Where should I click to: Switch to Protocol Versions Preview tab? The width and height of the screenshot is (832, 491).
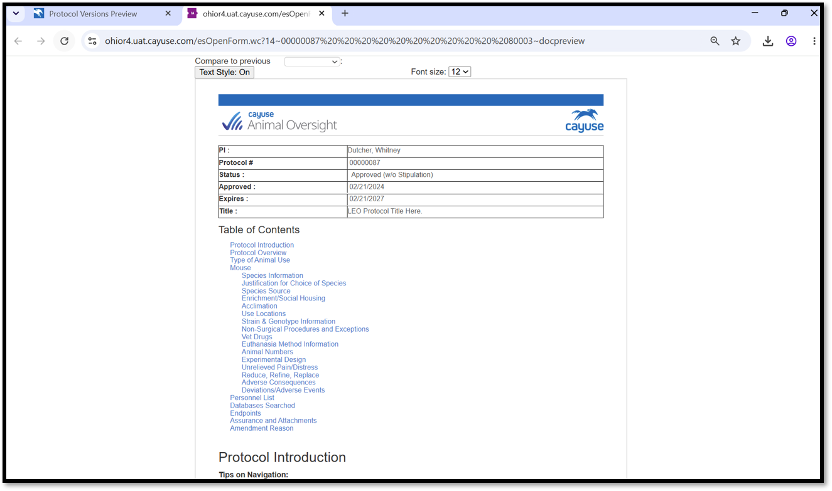(x=102, y=13)
